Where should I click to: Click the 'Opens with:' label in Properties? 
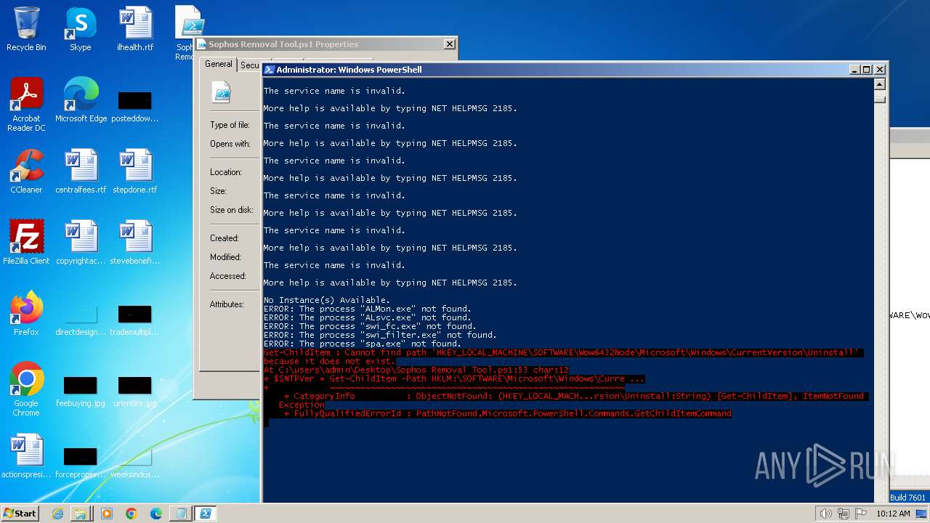point(230,144)
